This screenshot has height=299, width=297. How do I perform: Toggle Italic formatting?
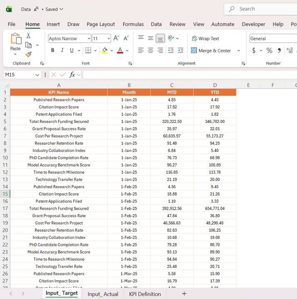(62, 50)
